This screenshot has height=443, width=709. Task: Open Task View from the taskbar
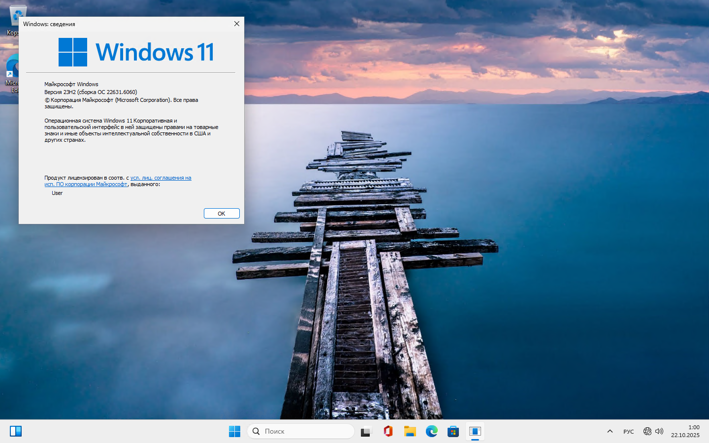click(366, 431)
